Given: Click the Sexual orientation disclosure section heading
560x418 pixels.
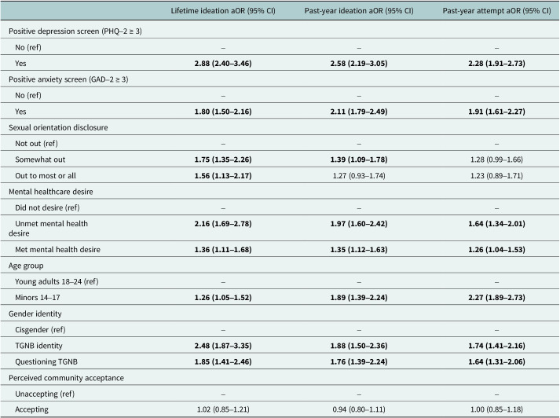Looking at the screenshot, I should [x=58, y=127].
